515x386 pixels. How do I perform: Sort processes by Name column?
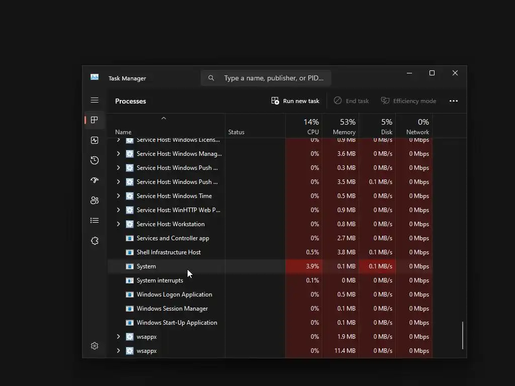point(166,126)
